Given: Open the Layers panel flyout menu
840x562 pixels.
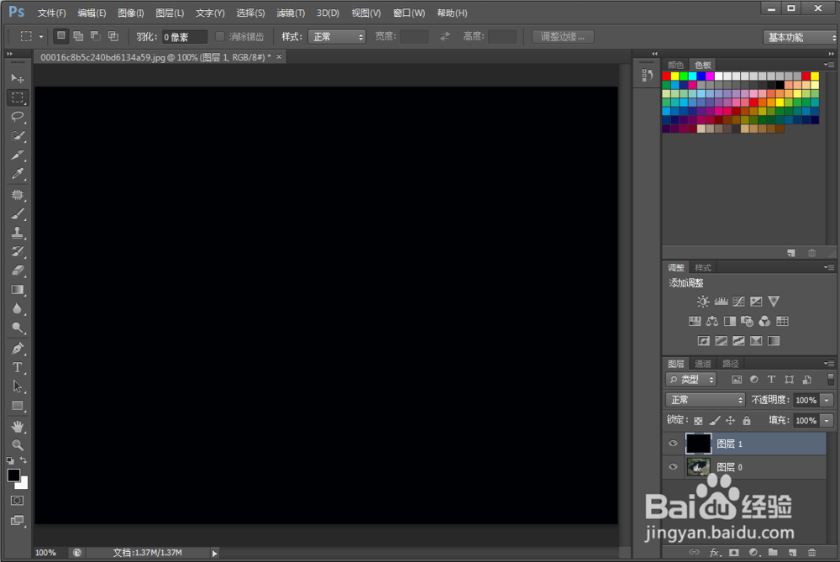Looking at the screenshot, I should click(x=829, y=363).
